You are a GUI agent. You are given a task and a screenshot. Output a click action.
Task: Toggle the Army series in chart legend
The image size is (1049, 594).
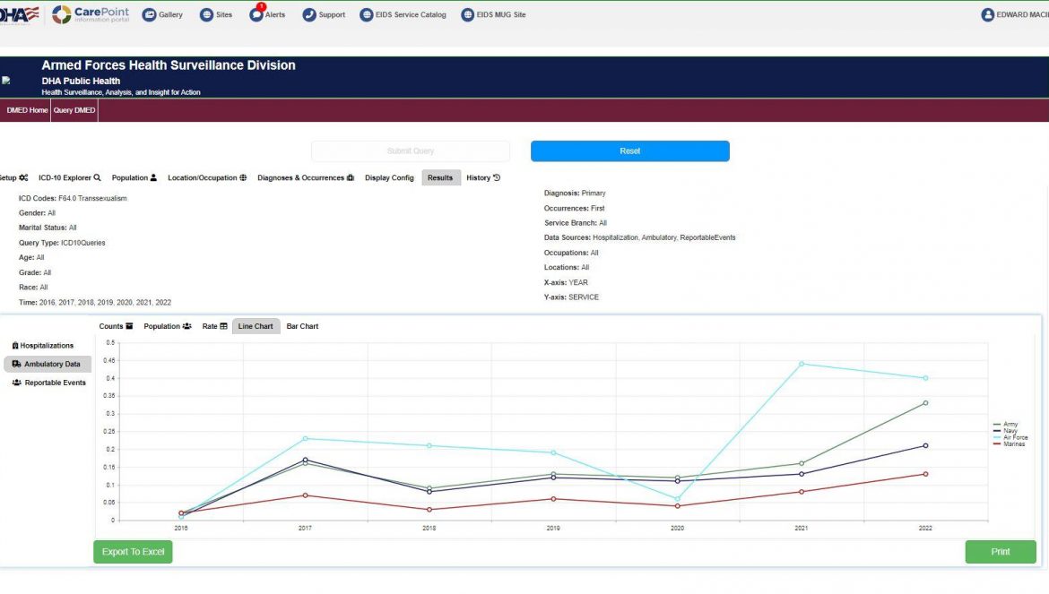(1009, 425)
